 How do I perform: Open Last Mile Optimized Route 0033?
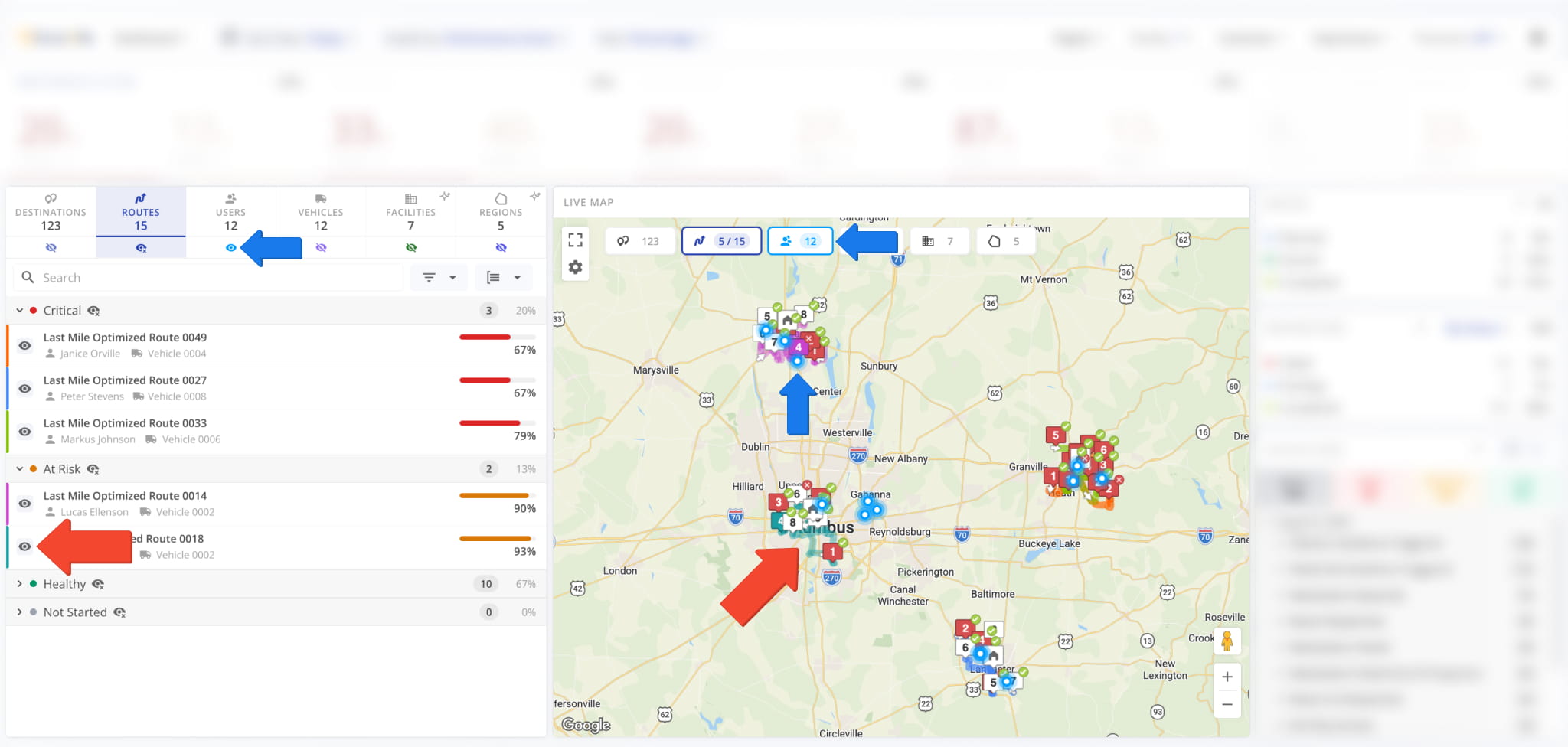point(125,422)
